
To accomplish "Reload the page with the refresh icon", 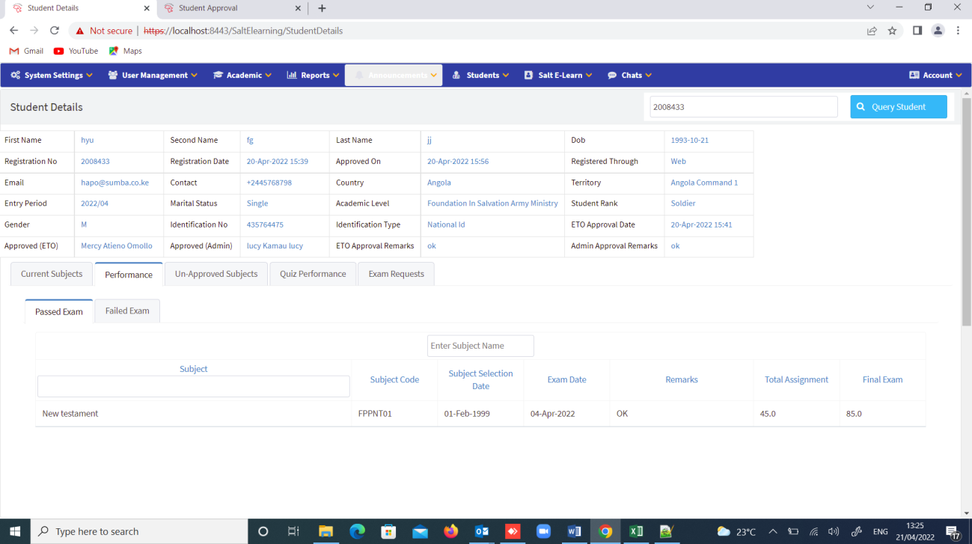I will 54,31.
